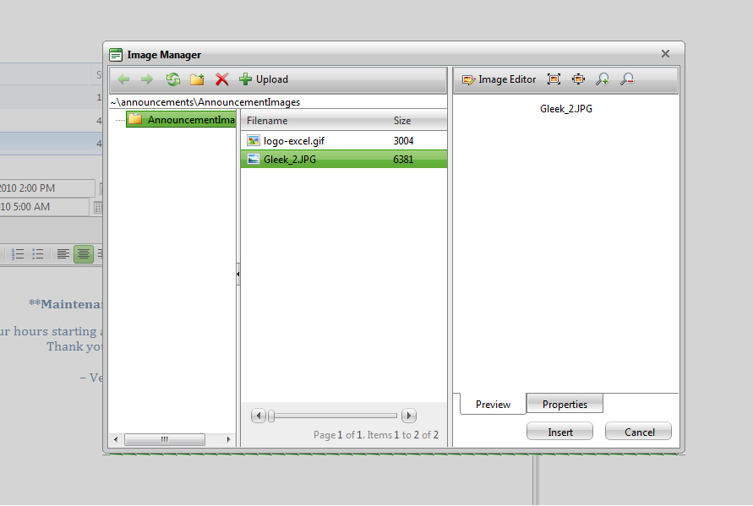Open calendar picker beside 5:00 AM field

point(98,208)
